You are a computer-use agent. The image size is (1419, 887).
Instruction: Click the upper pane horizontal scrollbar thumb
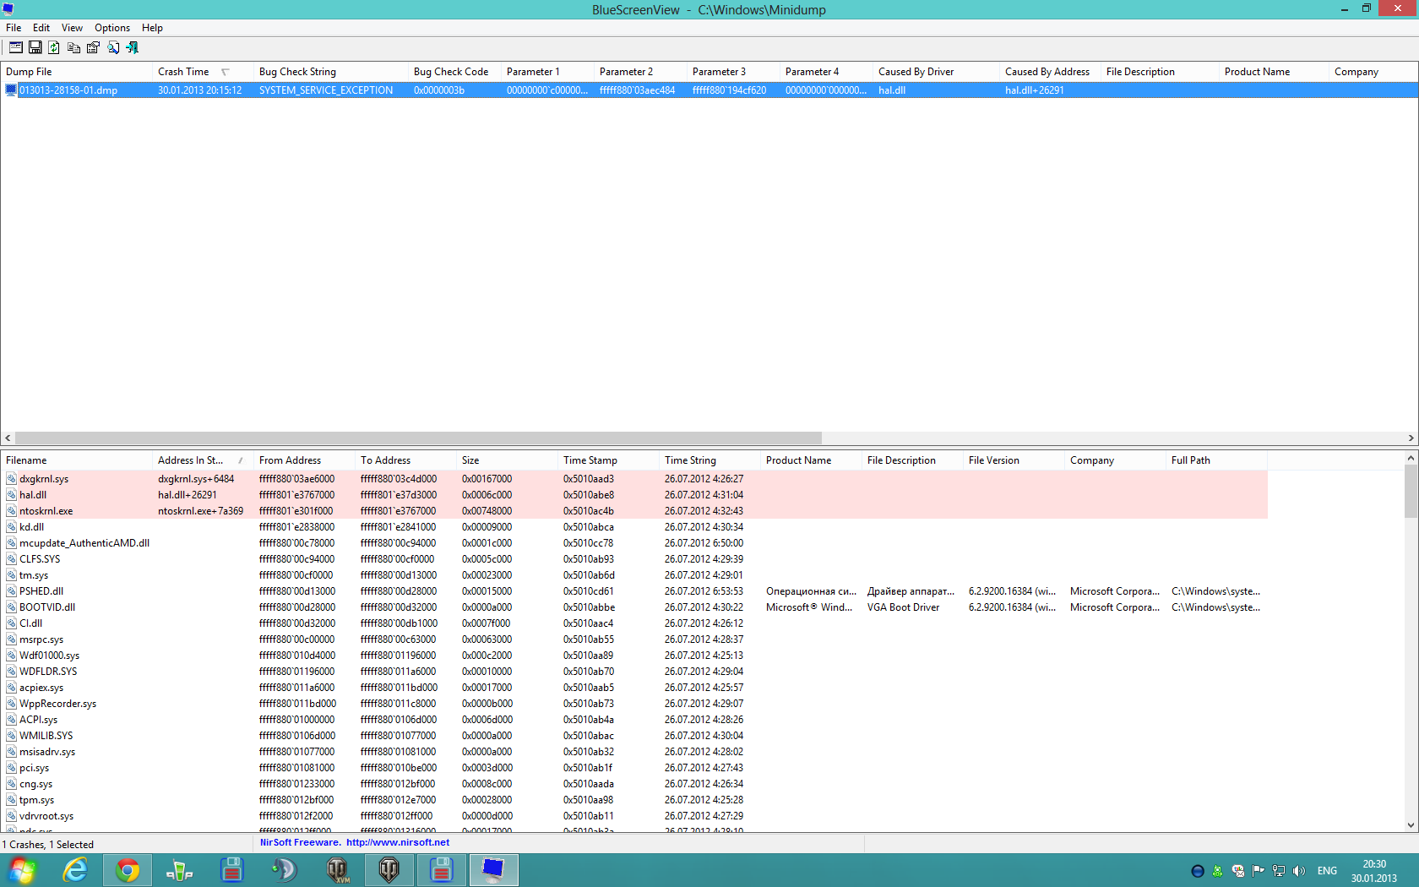point(418,438)
